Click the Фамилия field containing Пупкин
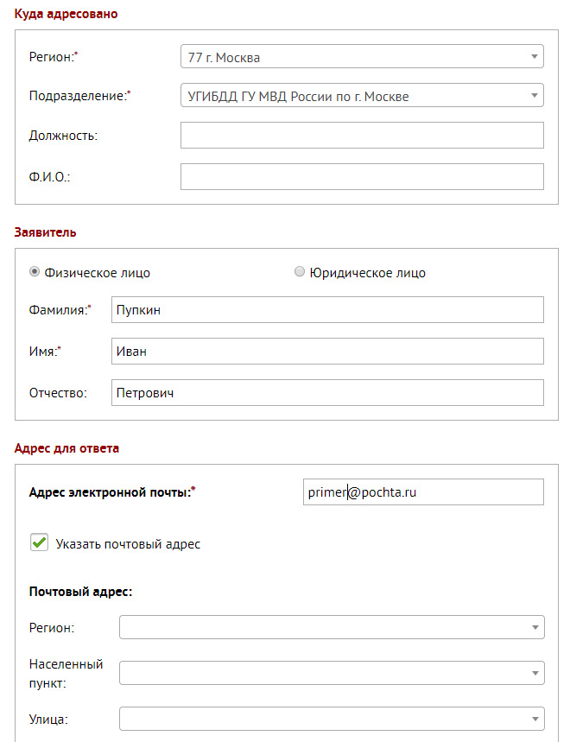This screenshot has height=742, width=570. pos(327,310)
